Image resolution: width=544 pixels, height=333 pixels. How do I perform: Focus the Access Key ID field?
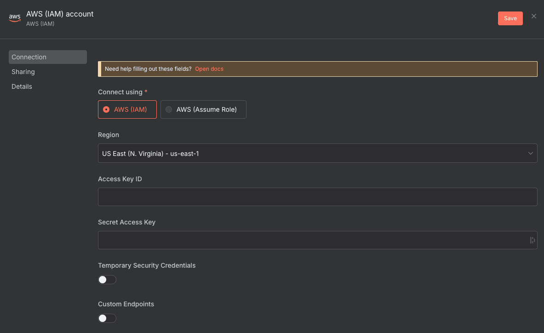coord(317,197)
